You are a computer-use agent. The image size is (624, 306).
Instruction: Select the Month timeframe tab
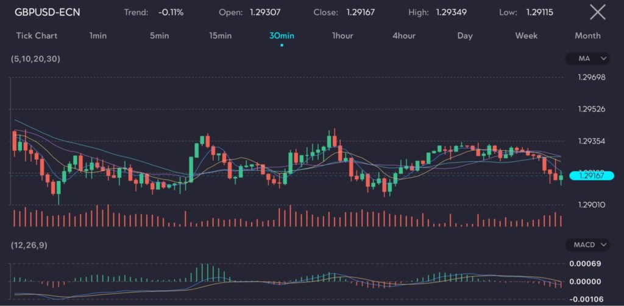tap(587, 35)
